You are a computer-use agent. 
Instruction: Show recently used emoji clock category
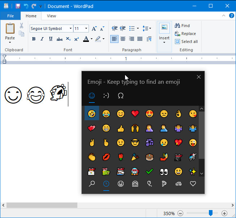coord(106,184)
